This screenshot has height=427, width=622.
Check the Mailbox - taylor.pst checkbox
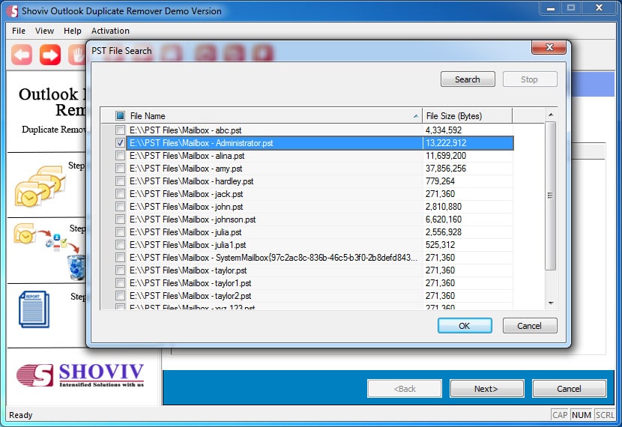(120, 270)
